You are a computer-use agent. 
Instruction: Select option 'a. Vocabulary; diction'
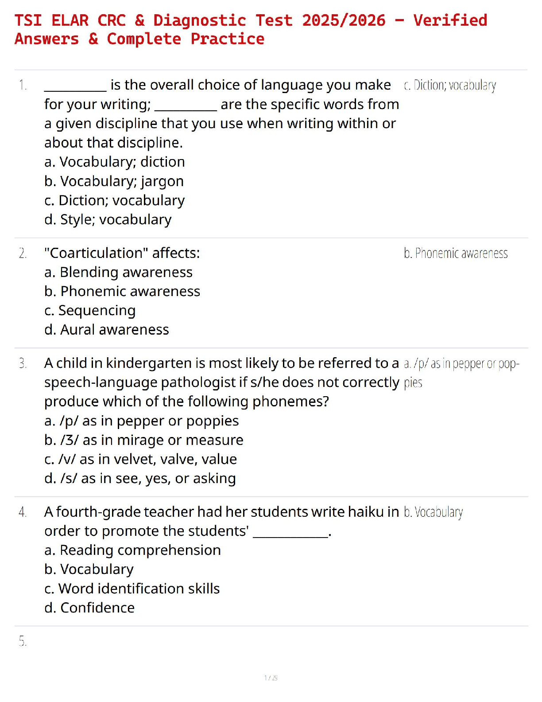point(115,162)
